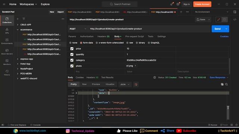This screenshot has width=239, height=134.
Task: Select the x-www-form-urlencoded body type
Action: 97,43
